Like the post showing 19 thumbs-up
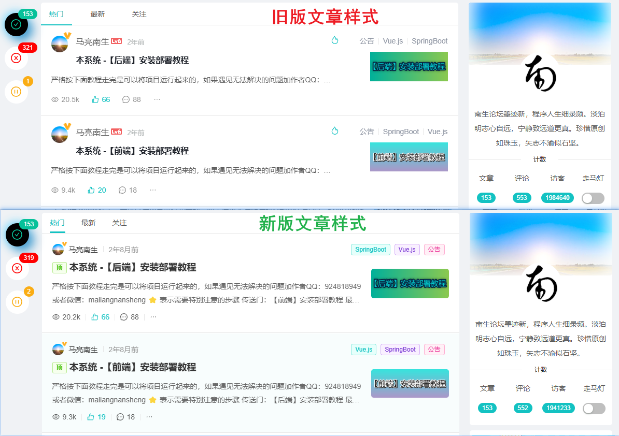Image resolution: width=619 pixels, height=436 pixels. point(91,417)
